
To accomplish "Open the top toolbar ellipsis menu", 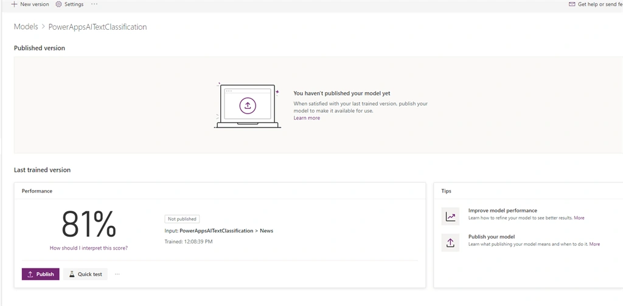I will click(x=94, y=4).
